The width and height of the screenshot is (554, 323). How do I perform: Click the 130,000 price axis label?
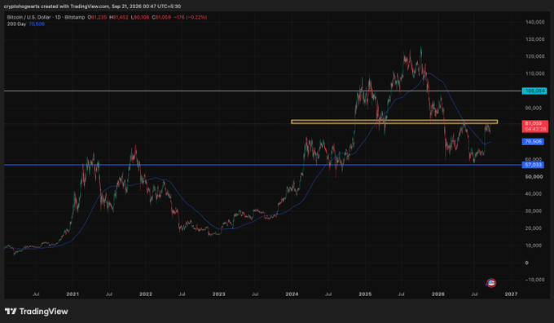[x=535, y=39]
